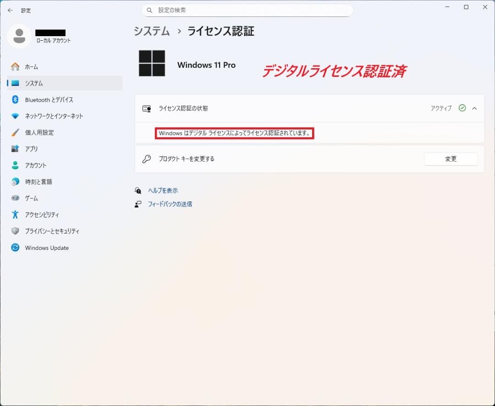Click the feedback person icon
Screen dimensions: 495x406
(x=138, y=204)
